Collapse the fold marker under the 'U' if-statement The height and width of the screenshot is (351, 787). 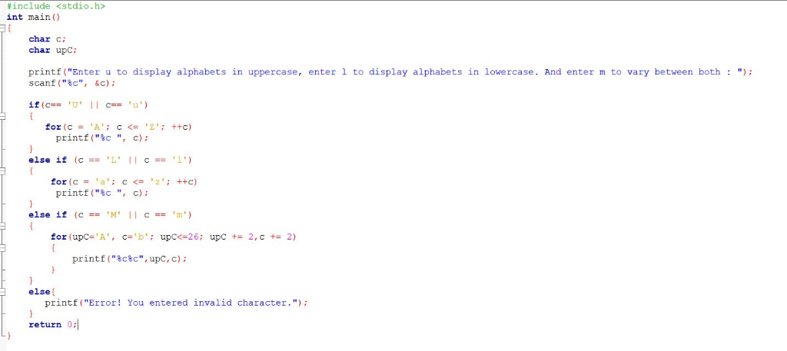point(2,116)
